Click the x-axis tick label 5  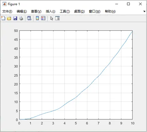coord(76,123)
